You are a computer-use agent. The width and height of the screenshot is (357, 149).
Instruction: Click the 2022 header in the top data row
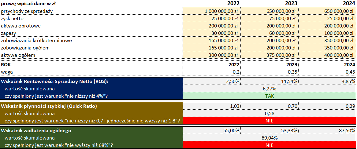coord(234,3)
